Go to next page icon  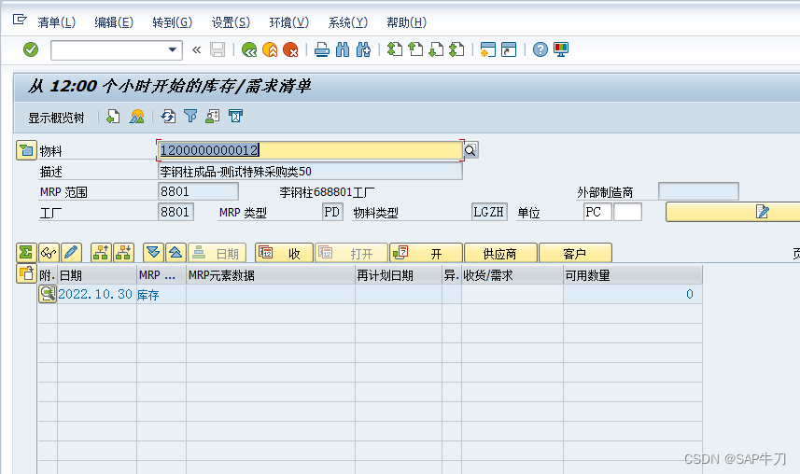(x=436, y=49)
